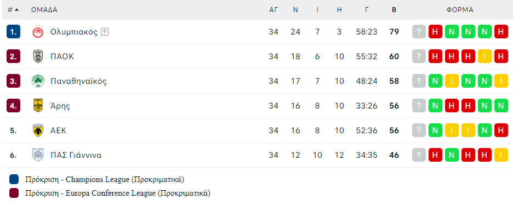Click the ΟΜΑΔΑ column header

(44, 10)
